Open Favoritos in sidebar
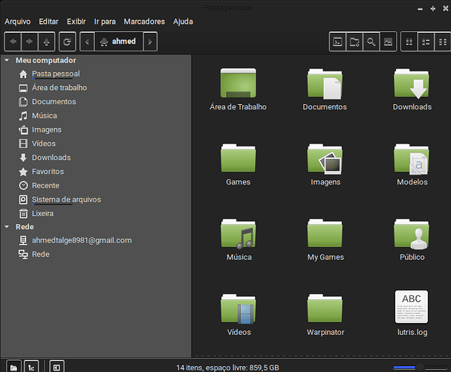The height and width of the screenshot is (372, 451). point(48,172)
